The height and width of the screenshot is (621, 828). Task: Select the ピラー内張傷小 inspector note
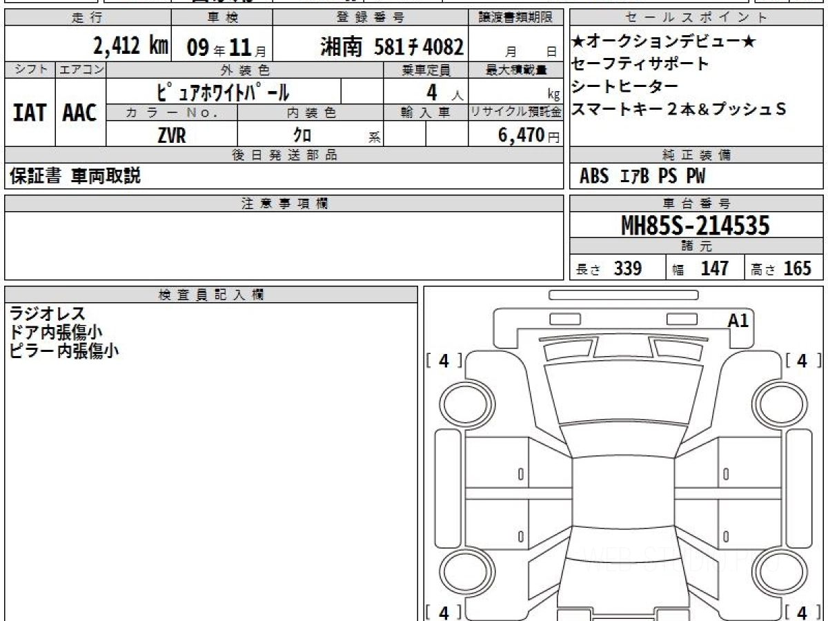(63, 351)
